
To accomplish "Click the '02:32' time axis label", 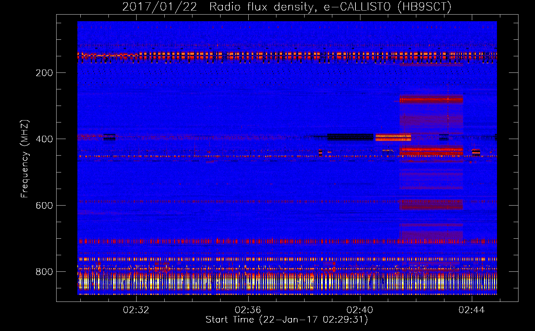I will tap(136, 310).
